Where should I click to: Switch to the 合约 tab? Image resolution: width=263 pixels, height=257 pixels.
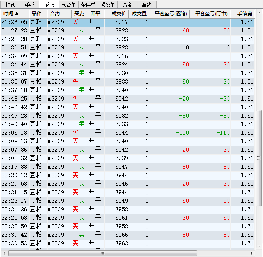point(147,5)
